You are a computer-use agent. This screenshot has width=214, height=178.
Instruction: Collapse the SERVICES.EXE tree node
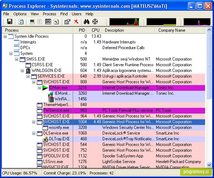click(28, 76)
